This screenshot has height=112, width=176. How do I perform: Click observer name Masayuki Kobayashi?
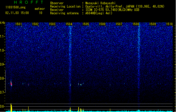click(100, 3)
